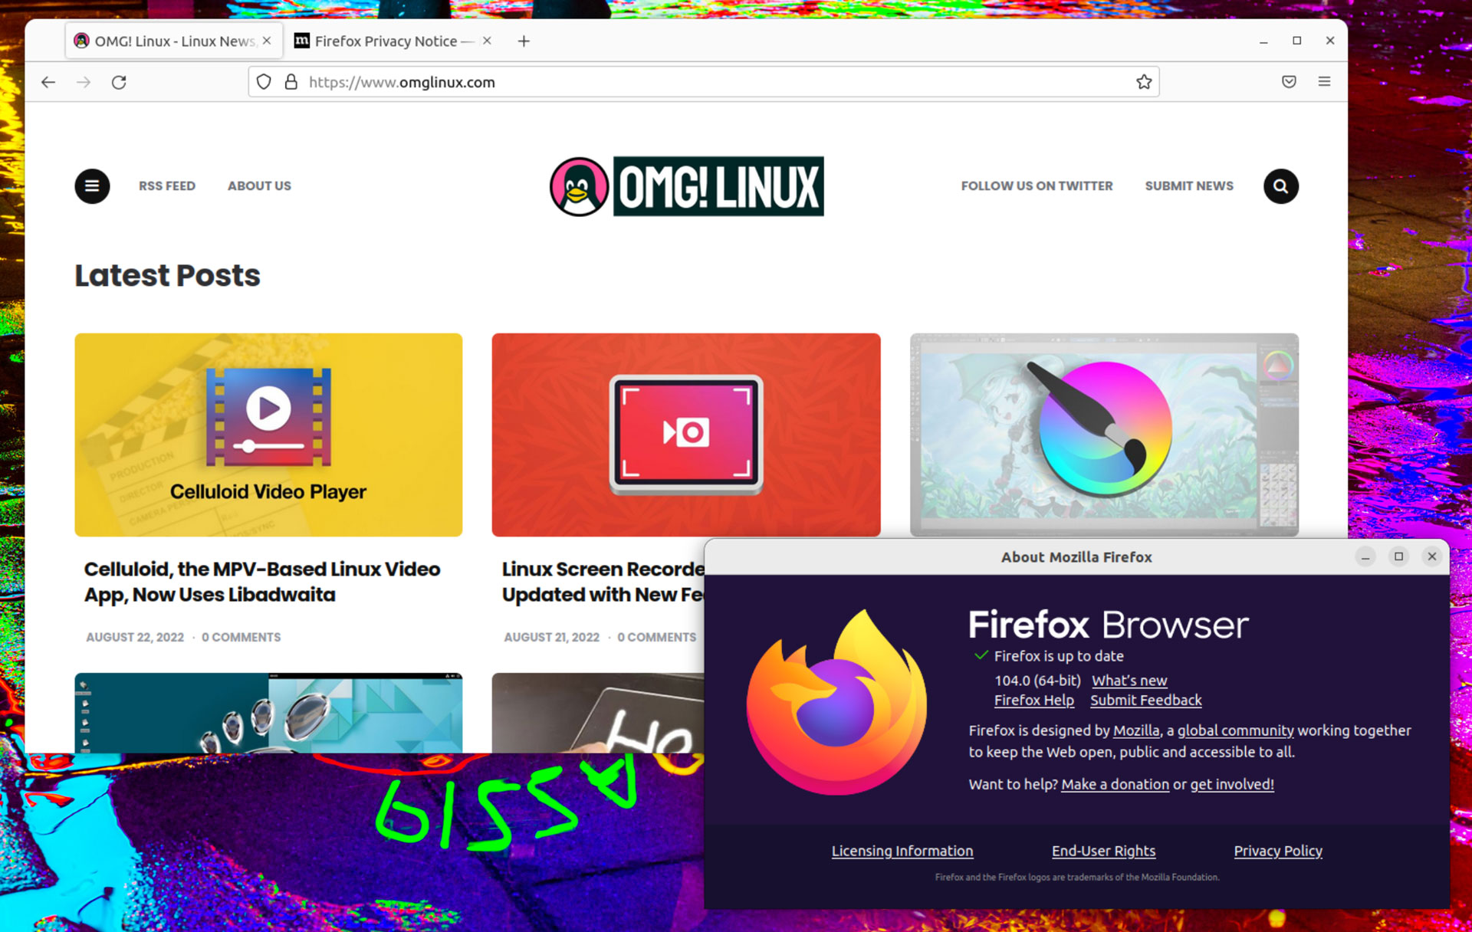Open Firefox Help link in About dialog
The width and height of the screenshot is (1472, 932).
(x=1034, y=701)
